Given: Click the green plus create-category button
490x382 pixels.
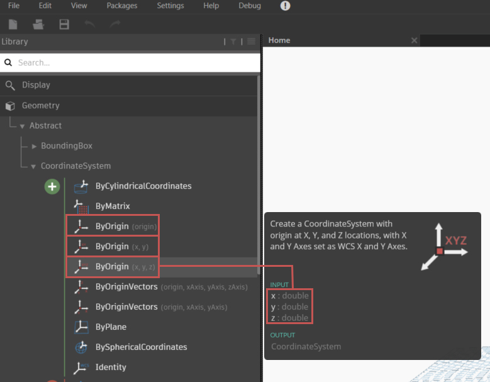Looking at the screenshot, I should [52, 186].
